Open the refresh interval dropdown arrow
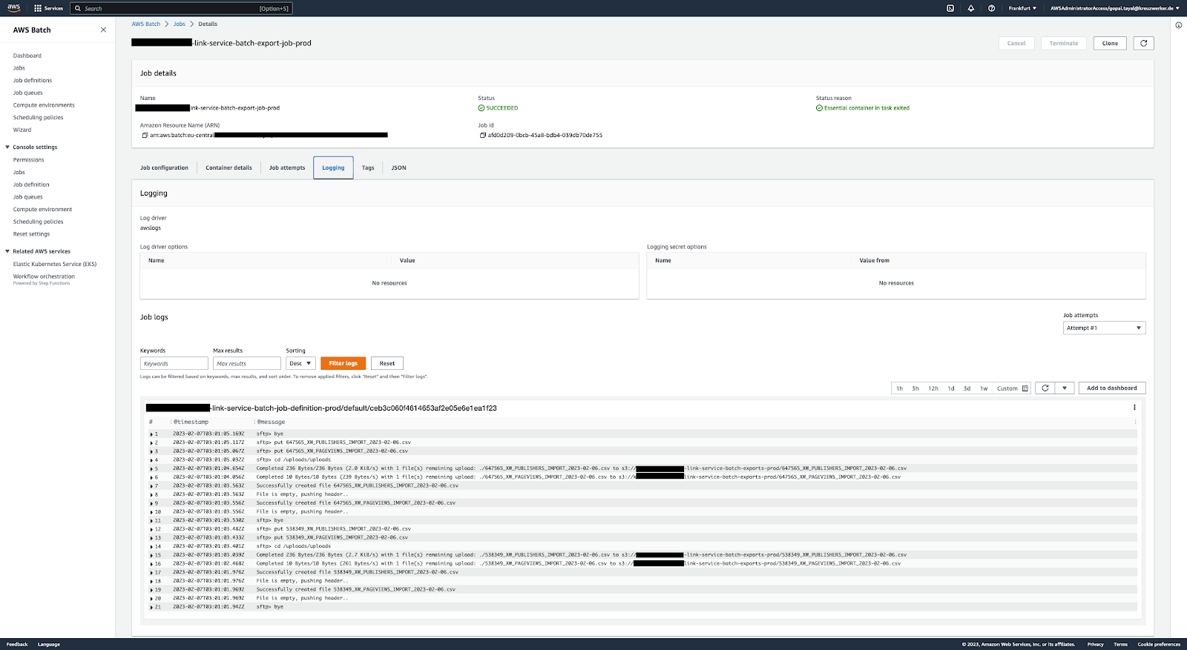Screen dimensions: 1187x650 (1065, 388)
